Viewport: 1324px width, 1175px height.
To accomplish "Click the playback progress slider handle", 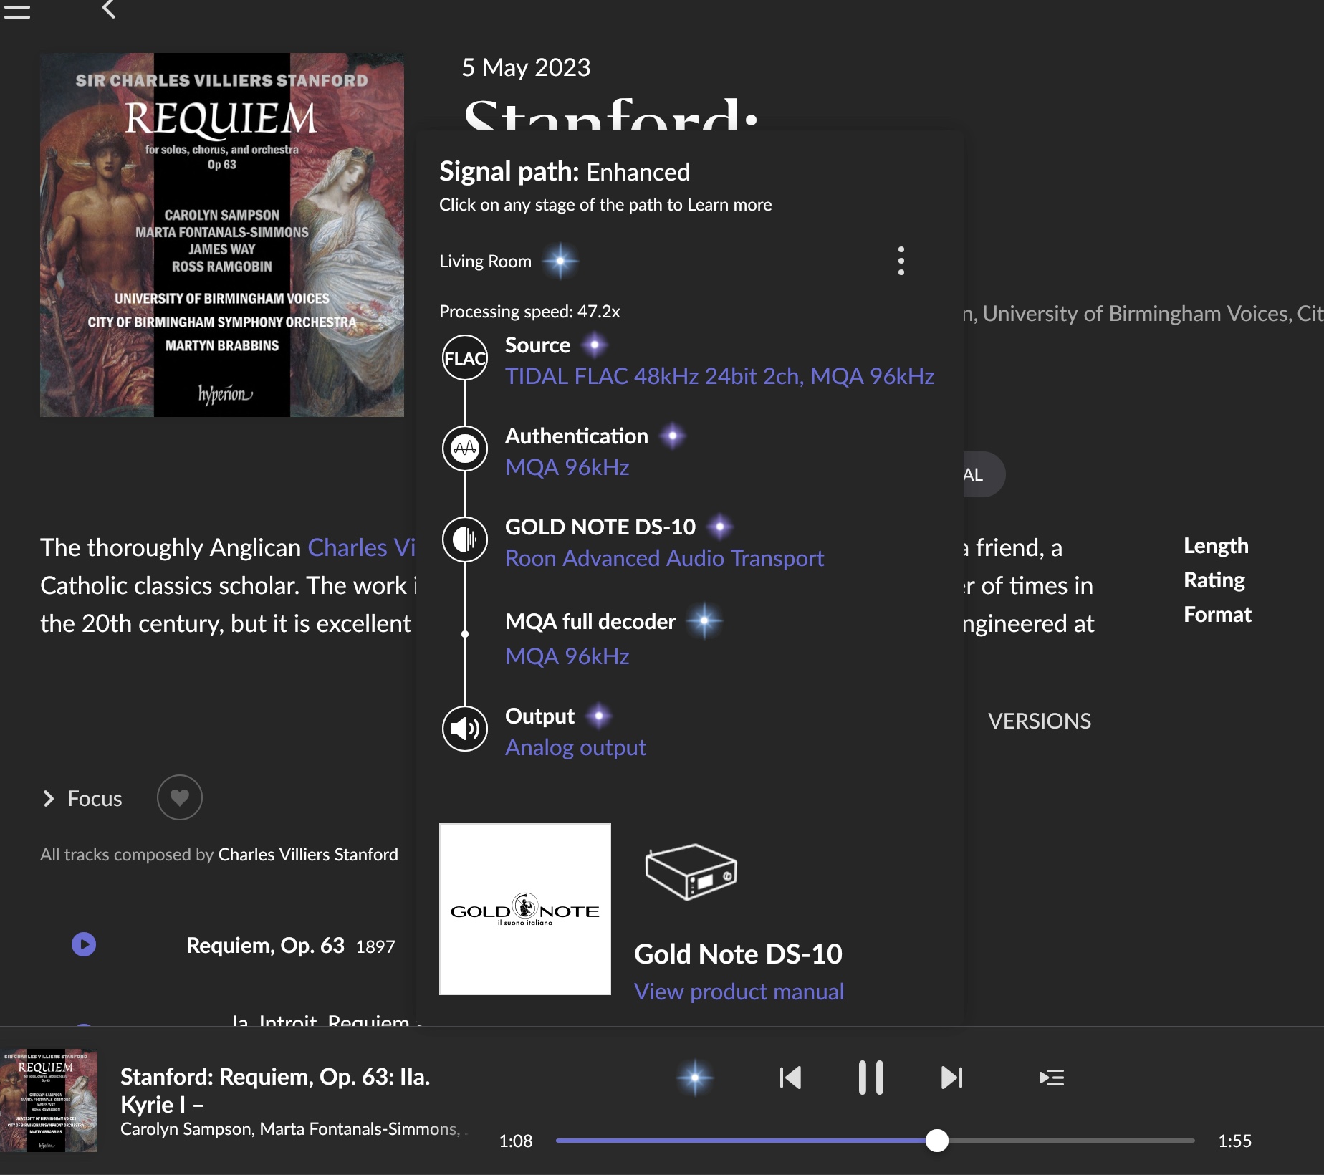I will pos(936,1141).
